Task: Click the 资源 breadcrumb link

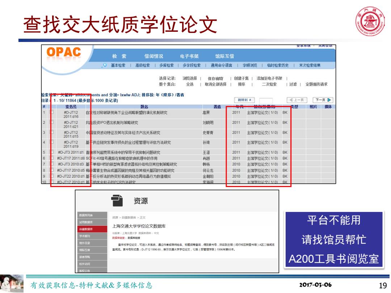Action: tap(115, 217)
